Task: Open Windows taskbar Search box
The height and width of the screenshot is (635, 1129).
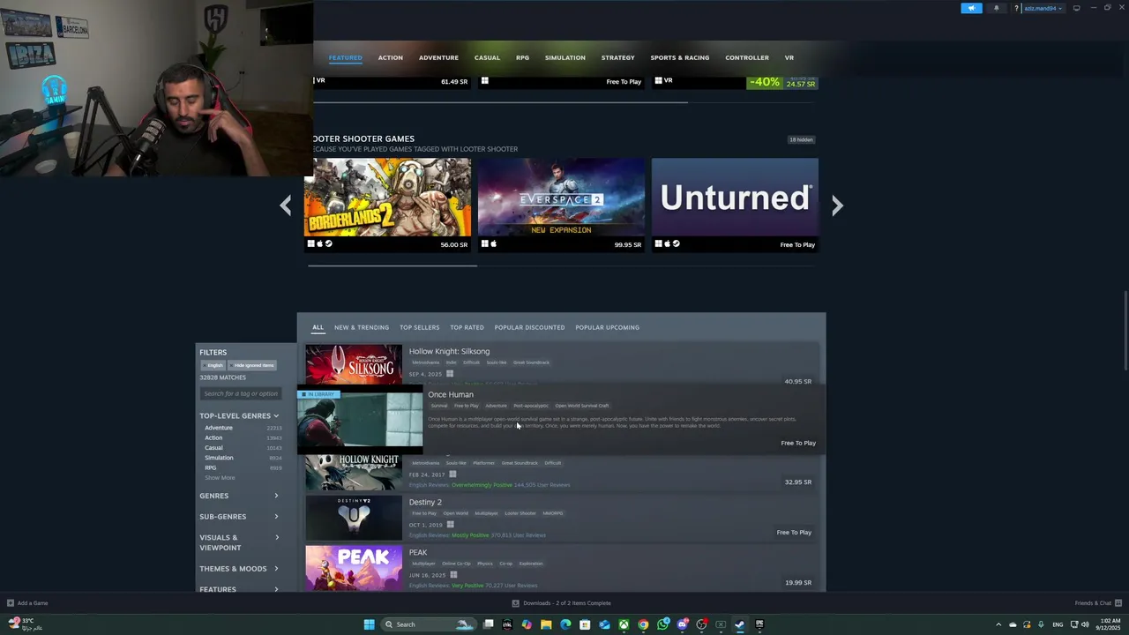Action: 429,624
